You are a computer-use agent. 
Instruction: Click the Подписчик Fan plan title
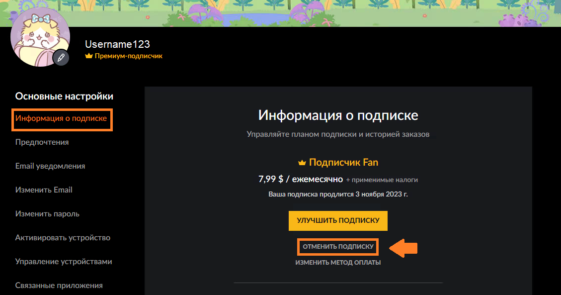click(x=343, y=162)
